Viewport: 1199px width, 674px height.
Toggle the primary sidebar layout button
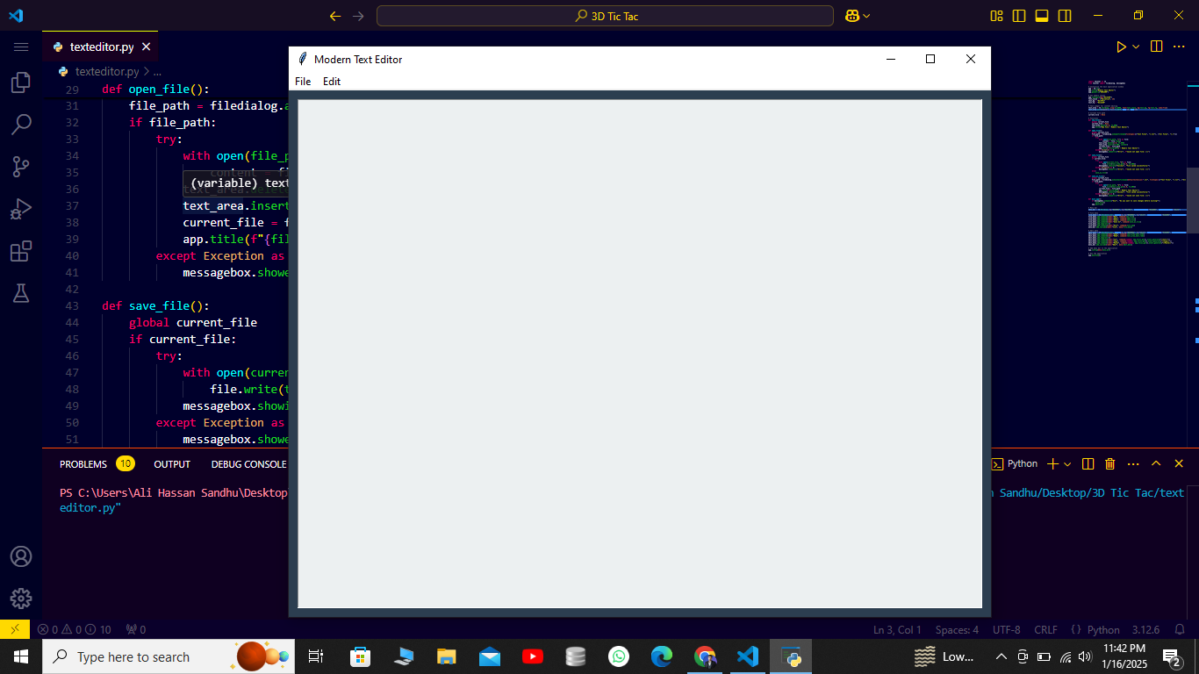[x=1019, y=16]
